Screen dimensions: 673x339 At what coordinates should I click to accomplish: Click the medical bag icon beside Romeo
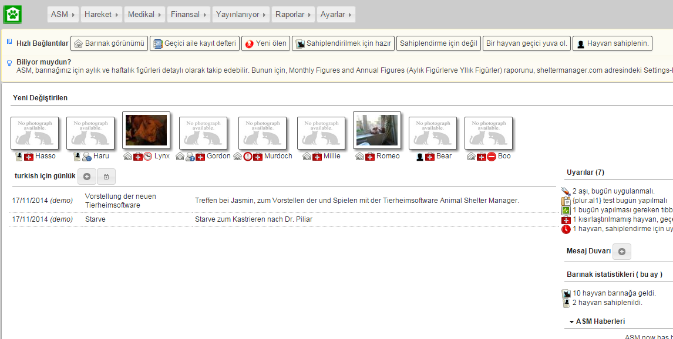point(370,157)
